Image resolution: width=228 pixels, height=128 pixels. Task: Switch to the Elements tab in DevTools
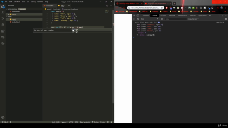(146, 15)
